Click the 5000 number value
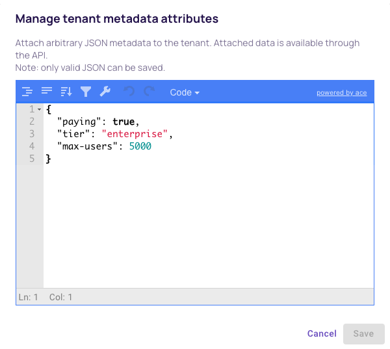The width and height of the screenshot is (390, 349). [140, 146]
